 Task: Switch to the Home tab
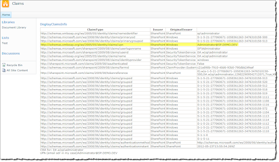pos(6,15)
